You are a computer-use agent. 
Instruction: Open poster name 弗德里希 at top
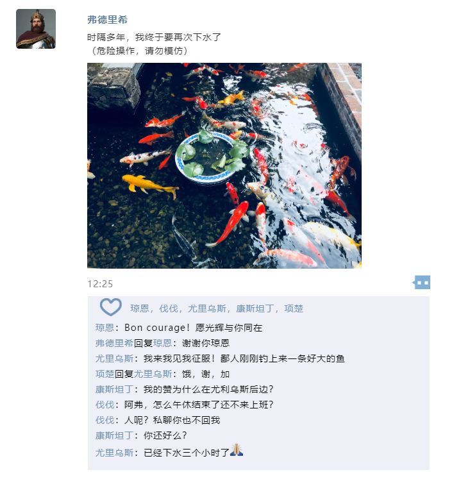coord(107,20)
